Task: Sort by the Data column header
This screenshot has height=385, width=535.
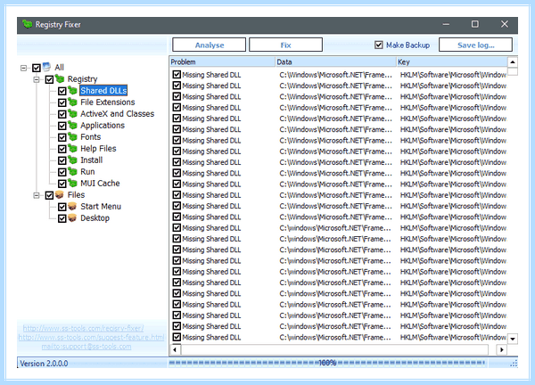Action: tap(335, 61)
